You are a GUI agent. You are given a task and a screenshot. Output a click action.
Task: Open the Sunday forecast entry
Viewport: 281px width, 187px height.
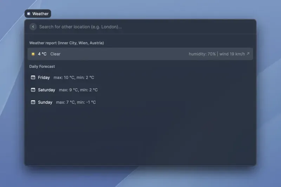45,102
